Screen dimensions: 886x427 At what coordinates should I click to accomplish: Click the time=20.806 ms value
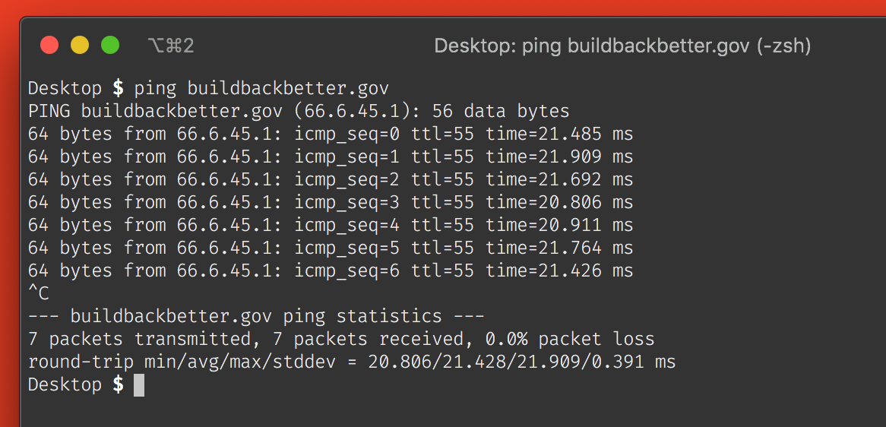point(559,203)
